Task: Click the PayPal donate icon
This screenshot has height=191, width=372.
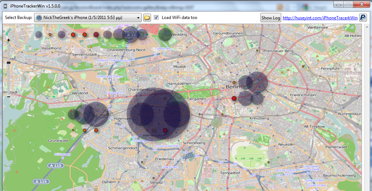Action: coord(363,18)
